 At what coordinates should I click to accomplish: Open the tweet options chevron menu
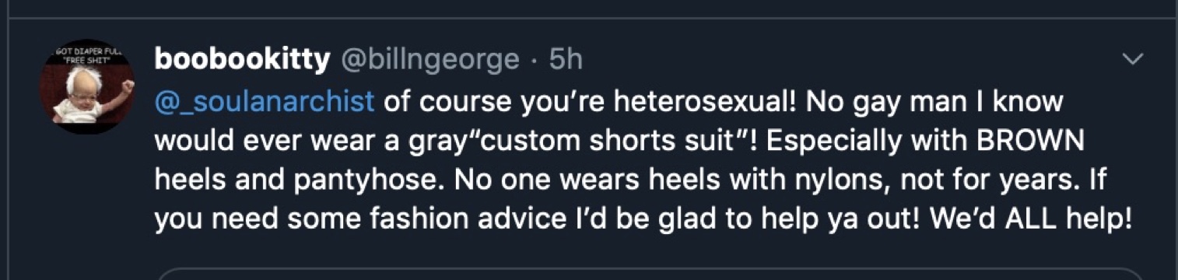pyautogui.click(x=1133, y=59)
